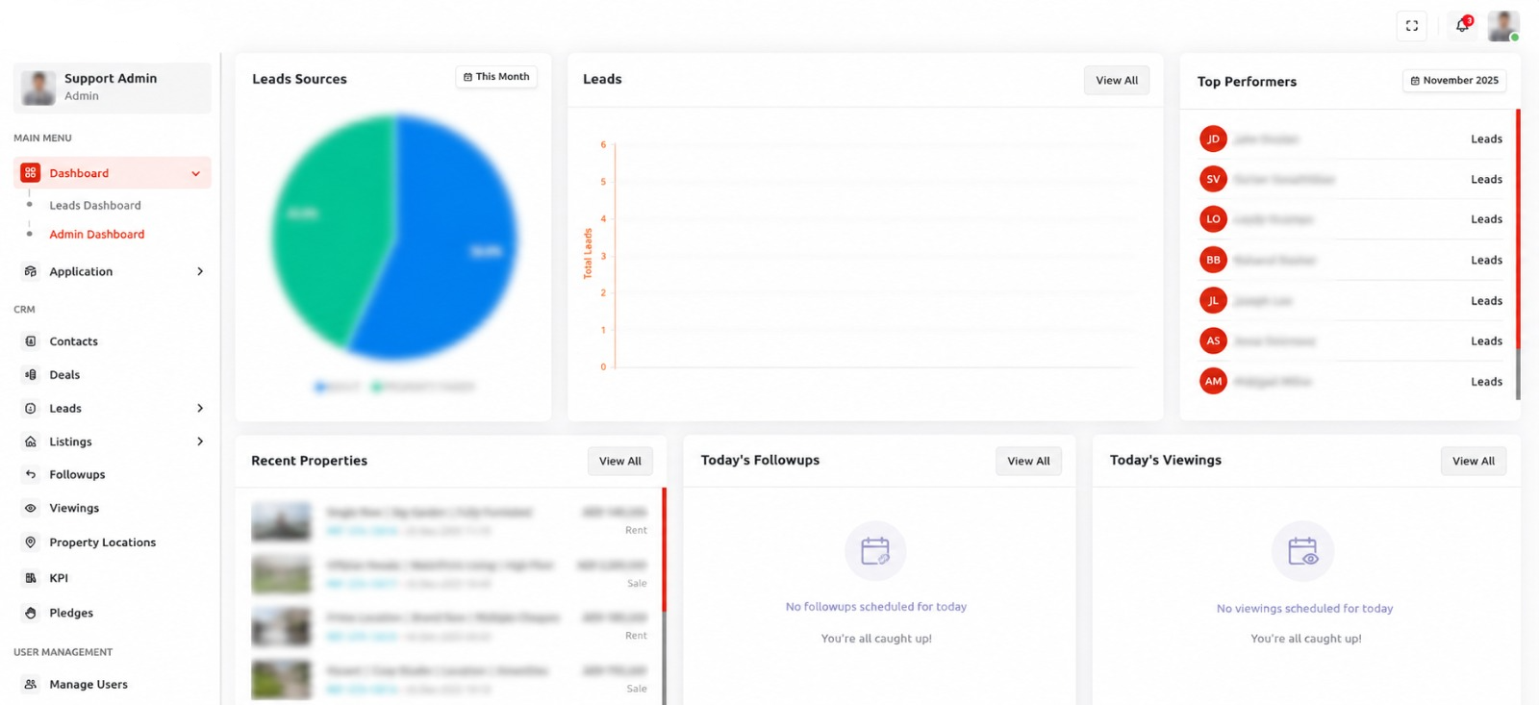Viewport: 1539px width, 705px height.
Task: Click "No viewings scheduled for today" text
Action: (1305, 609)
